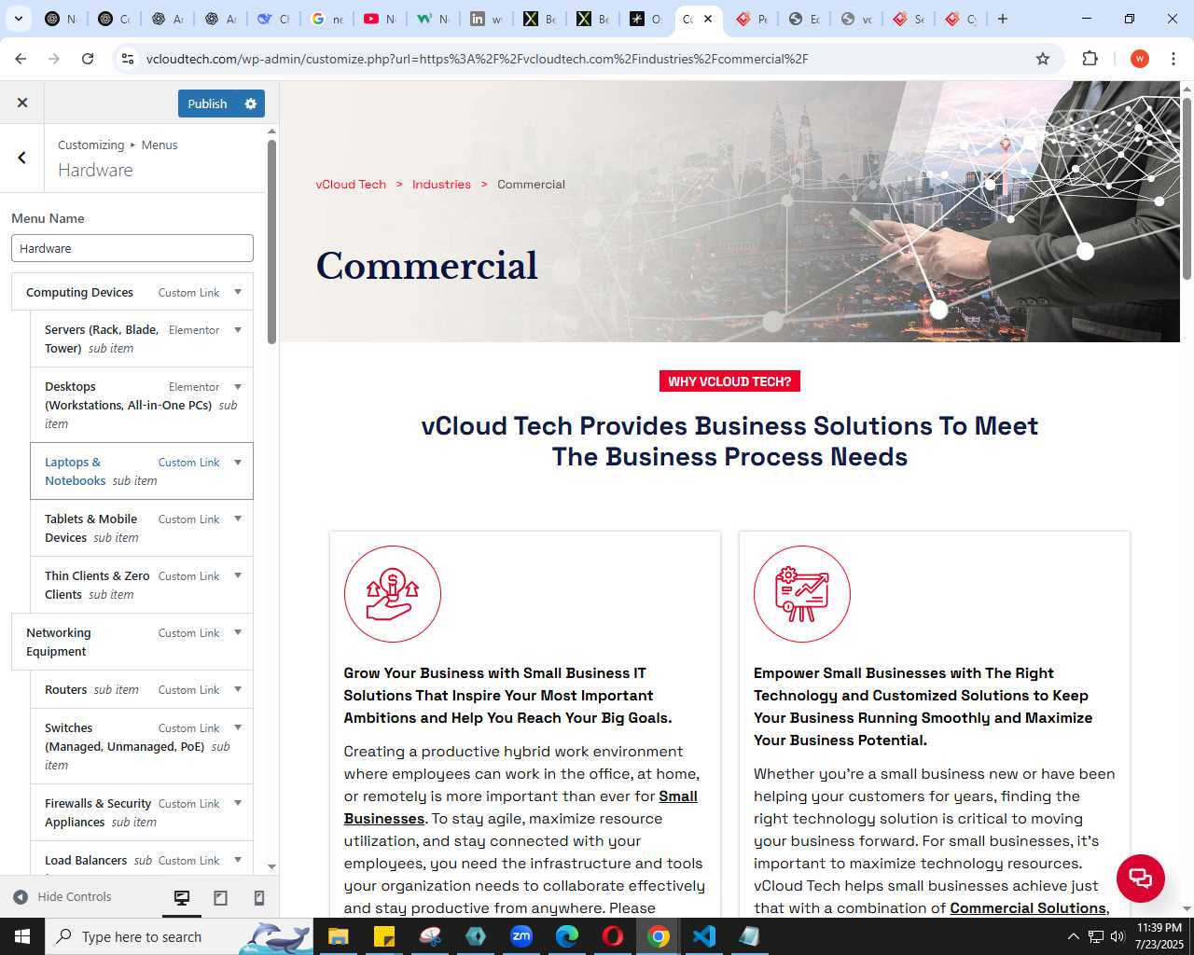Click the Windows Start button
Image resolution: width=1194 pixels, height=955 pixels.
22,936
